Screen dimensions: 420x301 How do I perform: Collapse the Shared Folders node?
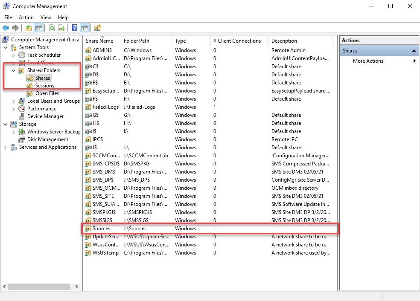(x=13, y=70)
